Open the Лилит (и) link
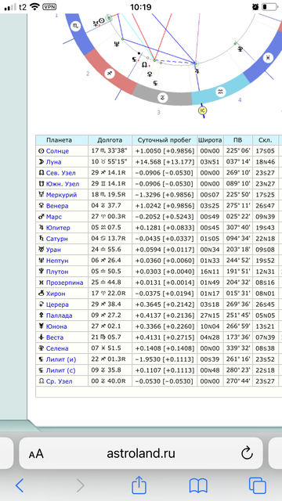The width and height of the screenshot is (282, 501). coord(61,359)
